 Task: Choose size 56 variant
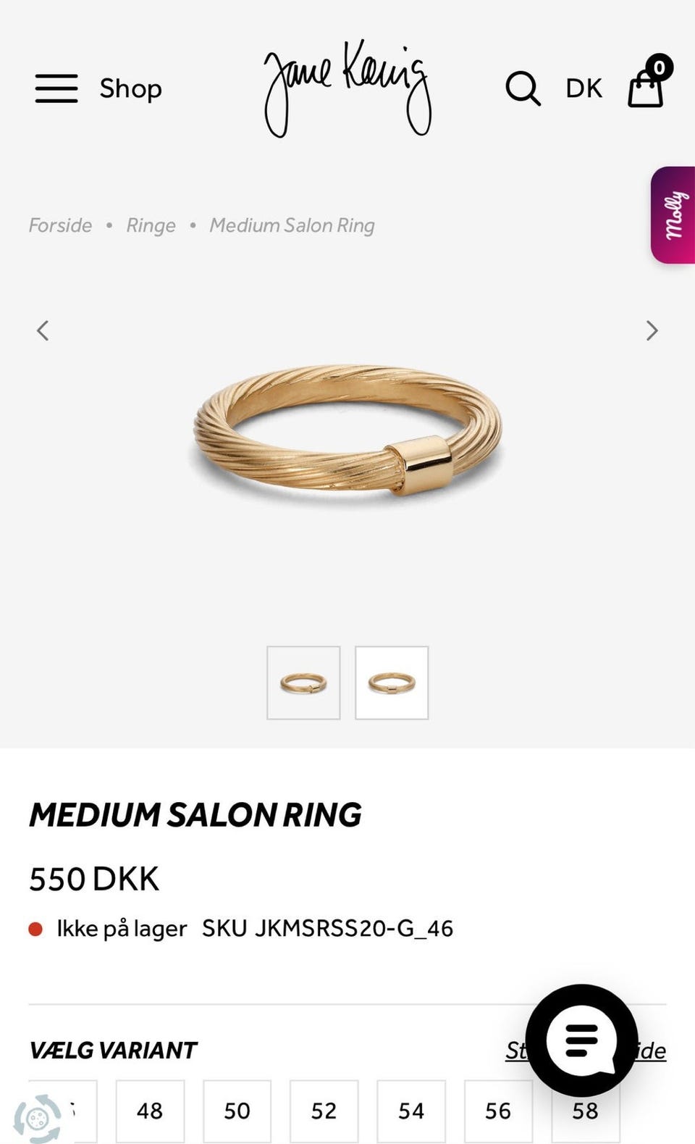pos(498,1111)
